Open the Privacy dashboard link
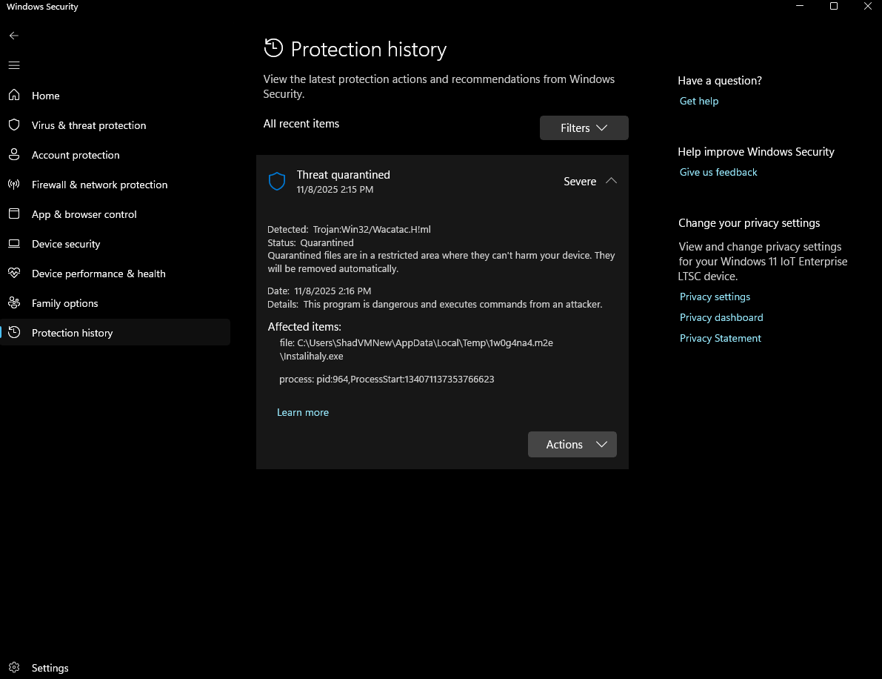The width and height of the screenshot is (882, 679). click(x=721, y=318)
